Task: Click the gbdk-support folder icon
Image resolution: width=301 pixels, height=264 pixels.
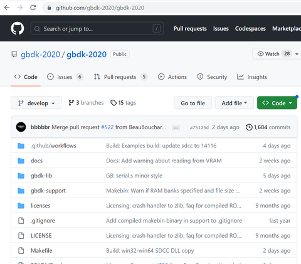Action: point(21,191)
